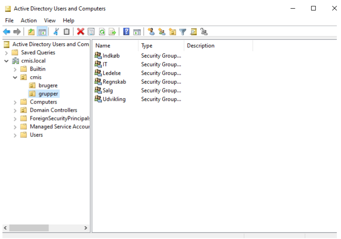Select Domain Controllers in the tree
The image size is (341, 239).
[x=53, y=110]
